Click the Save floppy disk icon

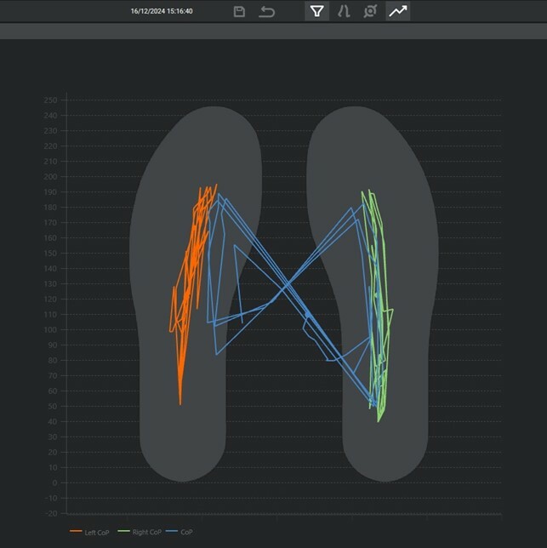[x=239, y=11]
